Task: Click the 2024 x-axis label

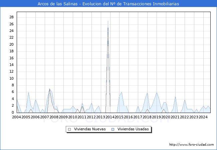Action: tap(203, 117)
